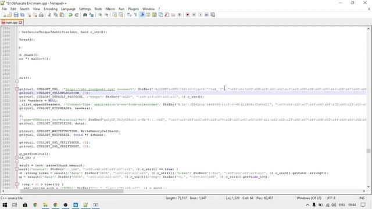Open the Function List panel icon
372x209 pixels.
[167, 15]
